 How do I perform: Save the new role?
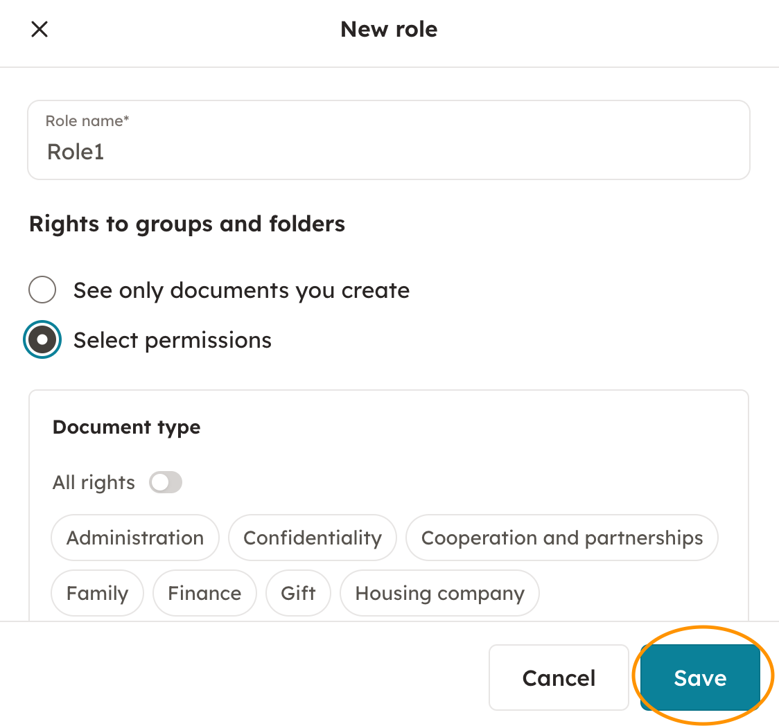tap(700, 678)
